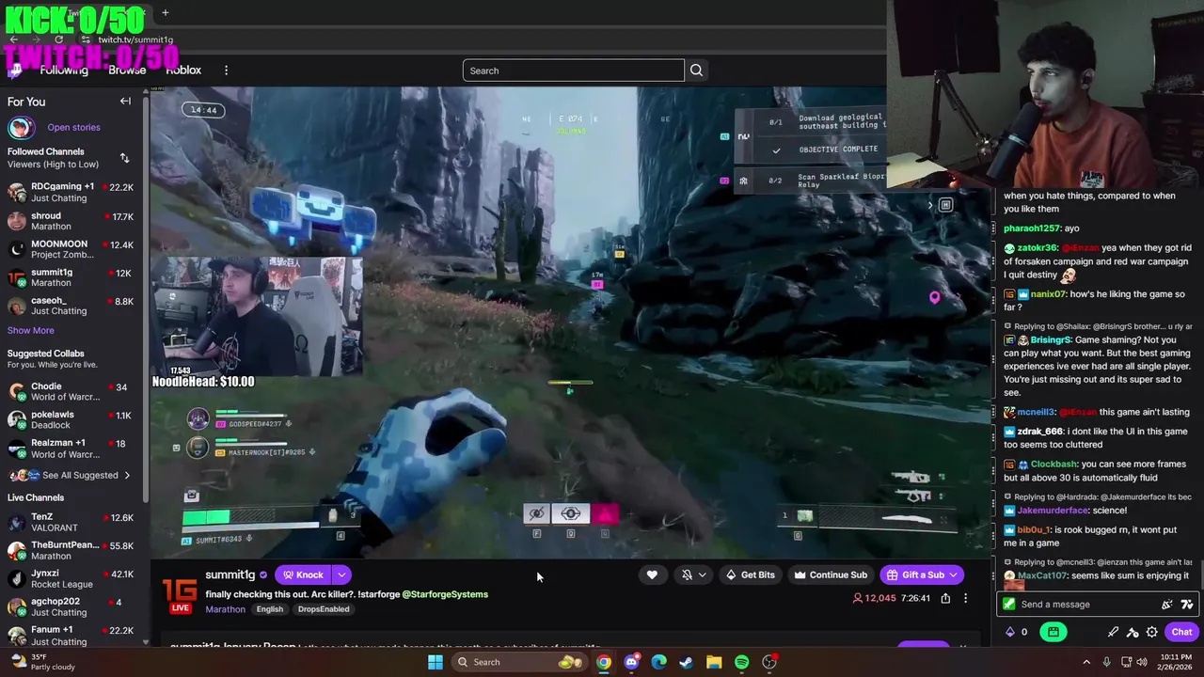The width and height of the screenshot is (1204, 677).
Task: Sort followed channels with sort arrows icon
Action: click(124, 158)
